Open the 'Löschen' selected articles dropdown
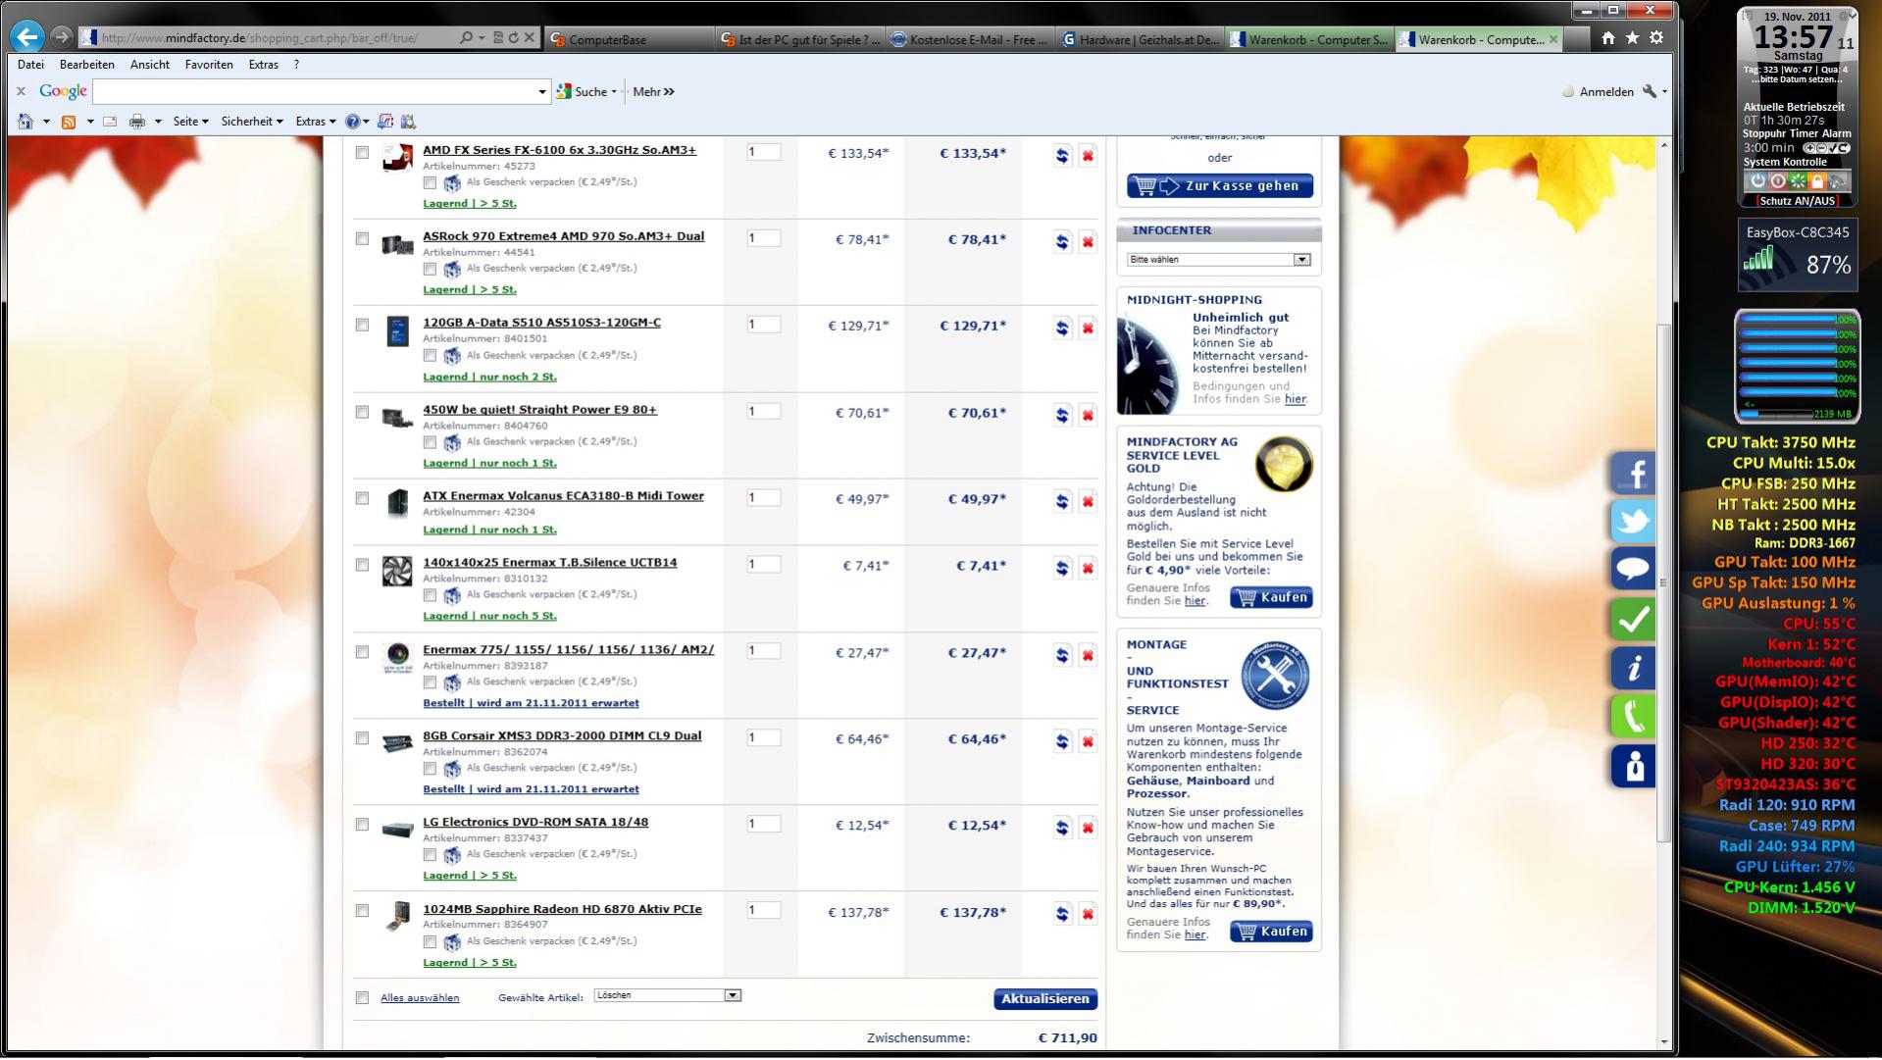 (x=667, y=995)
